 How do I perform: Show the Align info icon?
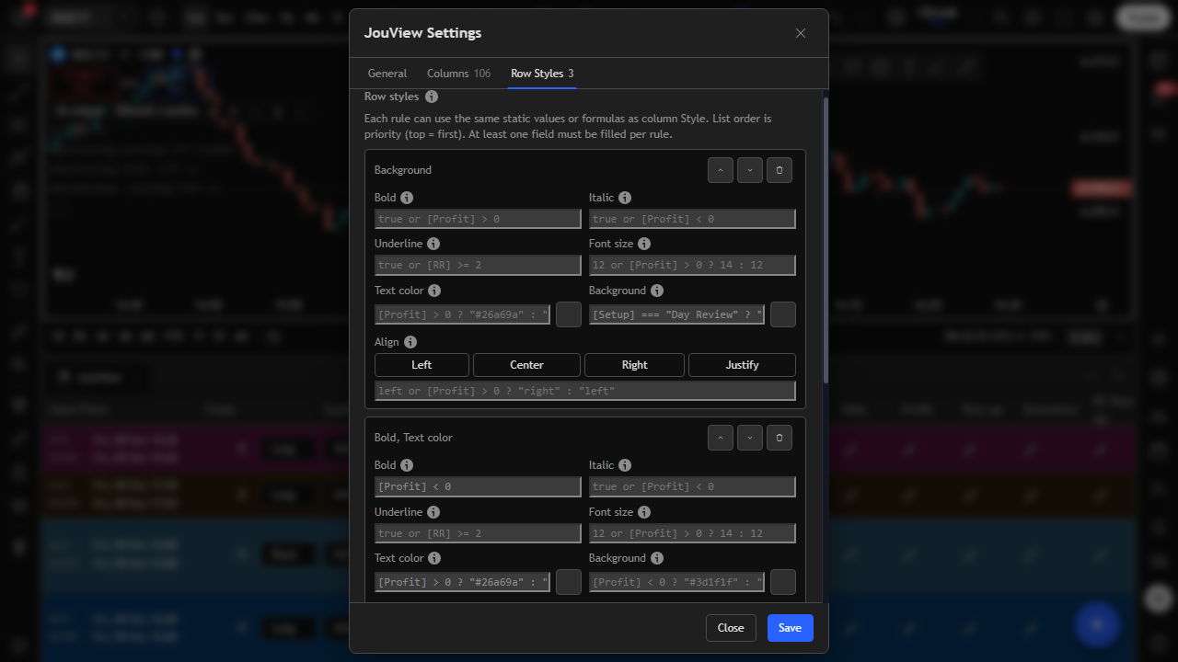coord(410,342)
